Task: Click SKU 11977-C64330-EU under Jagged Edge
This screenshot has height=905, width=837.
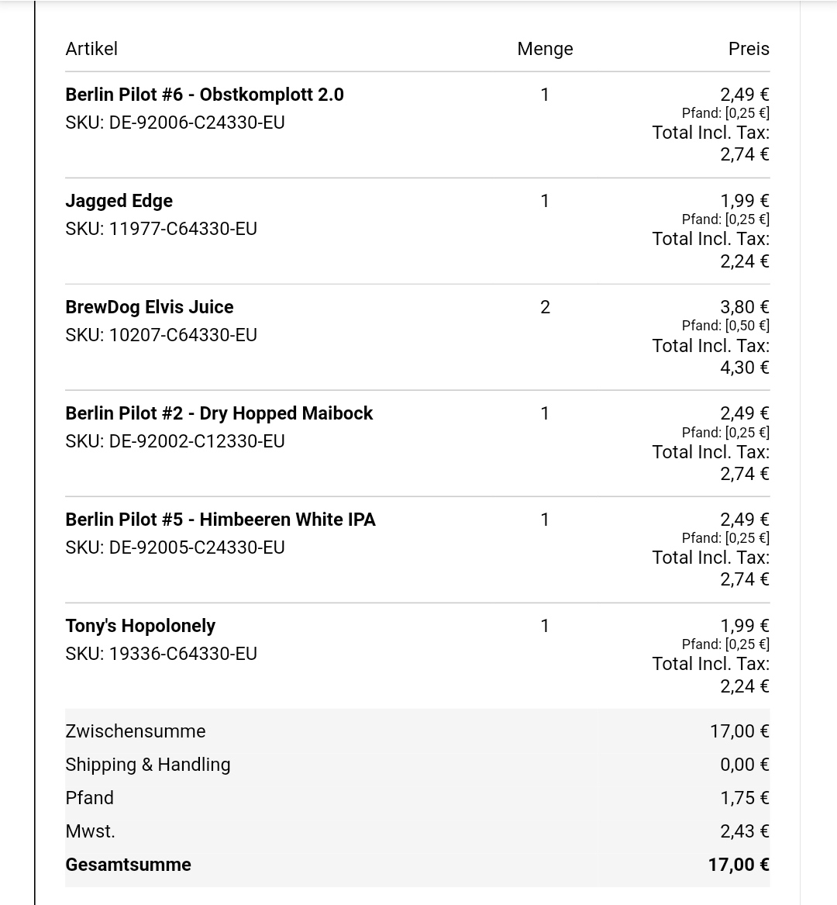Action: [x=161, y=229]
